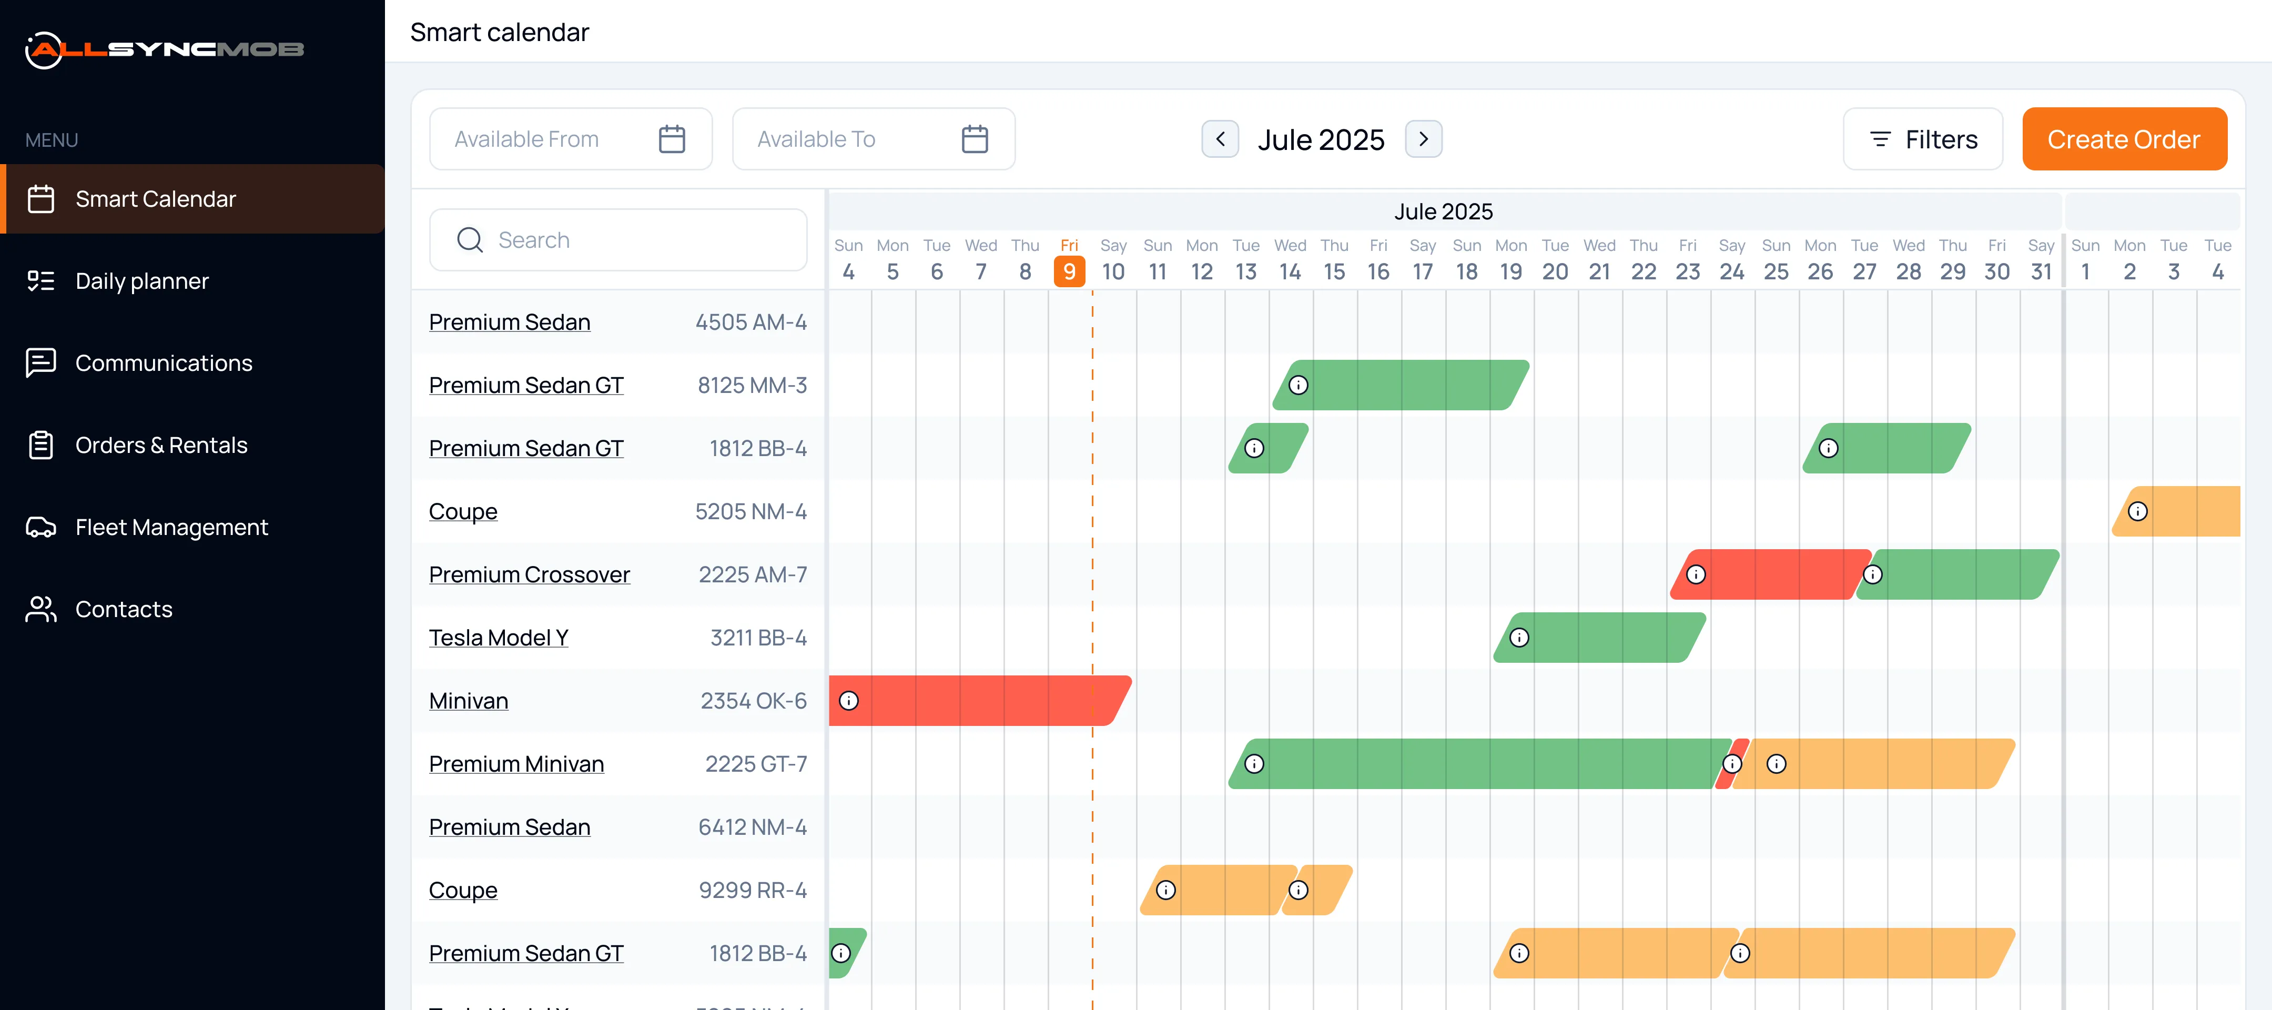Click info icon on Minivan red booking

click(x=848, y=700)
